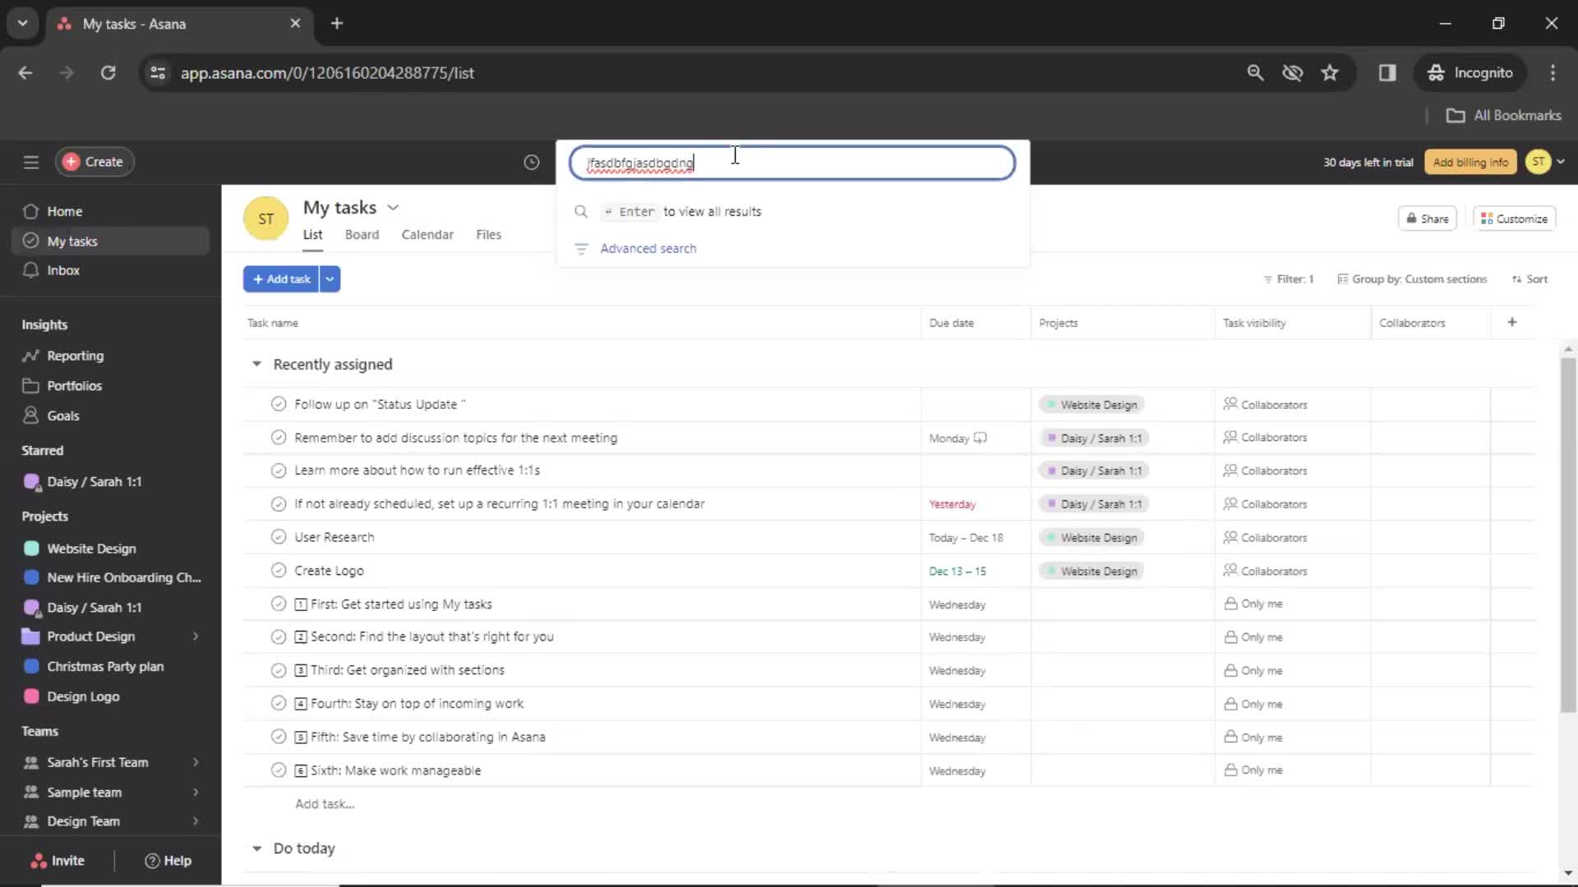Switch to Calendar view tab
This screenshot has width=1578, height=887.
coord(427,235)
